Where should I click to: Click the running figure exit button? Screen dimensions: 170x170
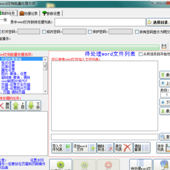click(161, 165)
